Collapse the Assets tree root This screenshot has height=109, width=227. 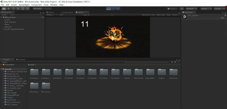pyautogui.click(x=1, y=69)
